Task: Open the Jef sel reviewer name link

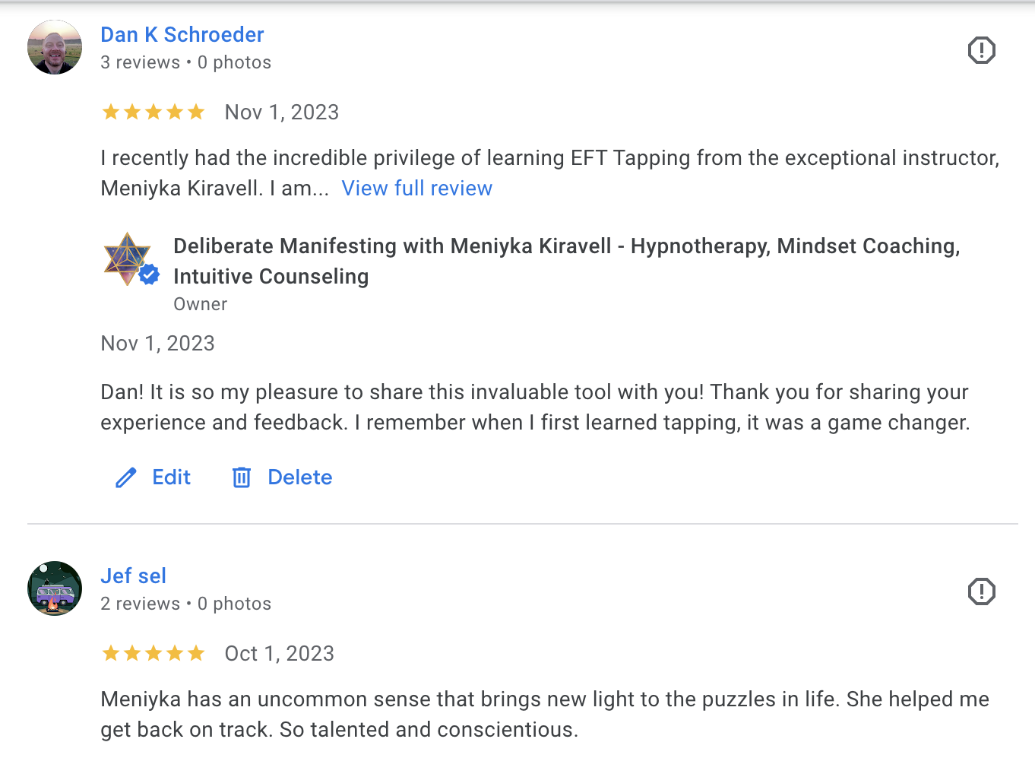Action: [133, 576]
